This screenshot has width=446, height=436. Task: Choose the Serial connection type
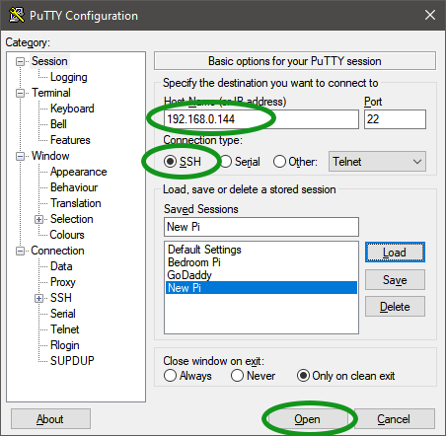(226, 162)
